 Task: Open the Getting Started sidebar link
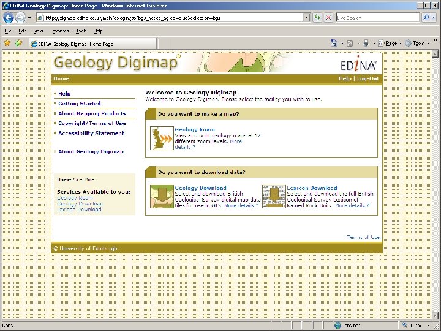point(79,104)
